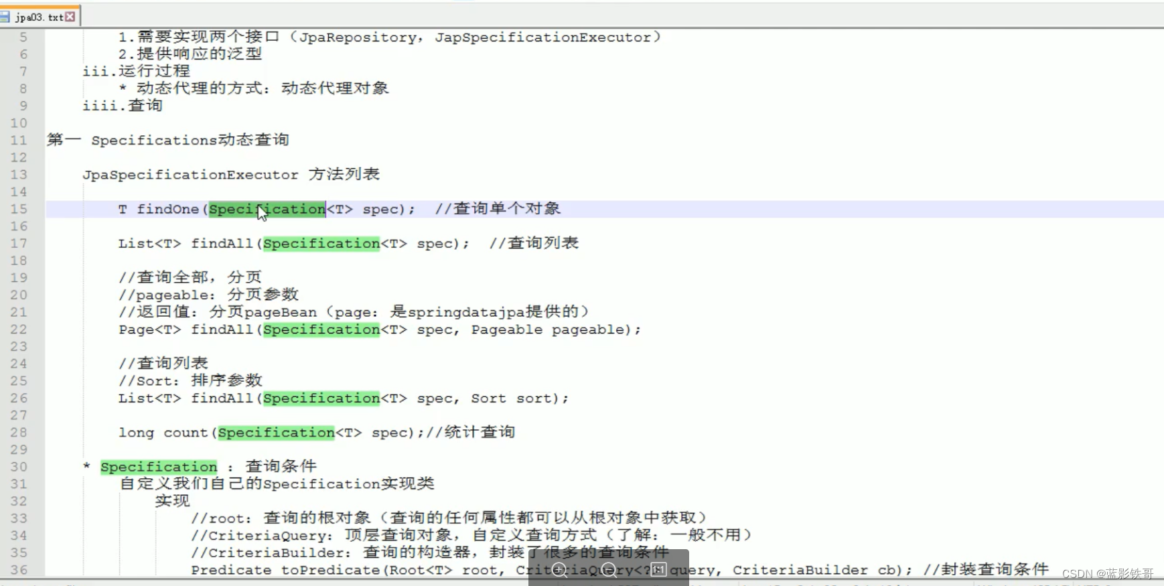The width and height of the screenshot is (1164, 586).
Task: Click the line 21 comment about pageBean
Action: pyautogui.click(x=354, y=311)
